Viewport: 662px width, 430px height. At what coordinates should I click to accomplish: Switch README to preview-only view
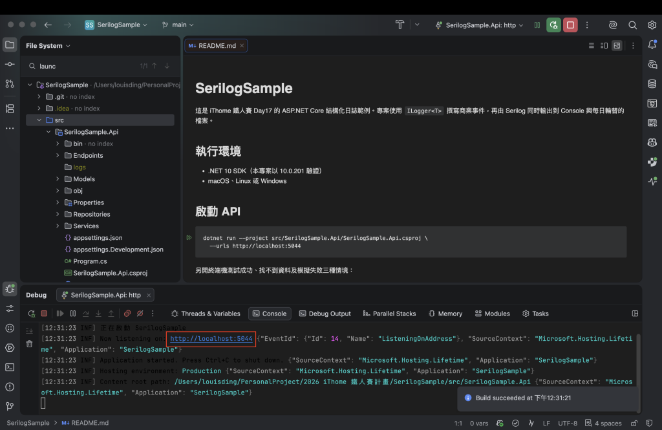pyautogui.click(x=617, y=46)
